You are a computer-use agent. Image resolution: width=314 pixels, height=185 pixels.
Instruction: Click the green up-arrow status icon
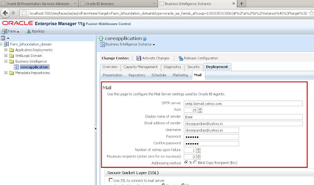[x=101, y=38]
